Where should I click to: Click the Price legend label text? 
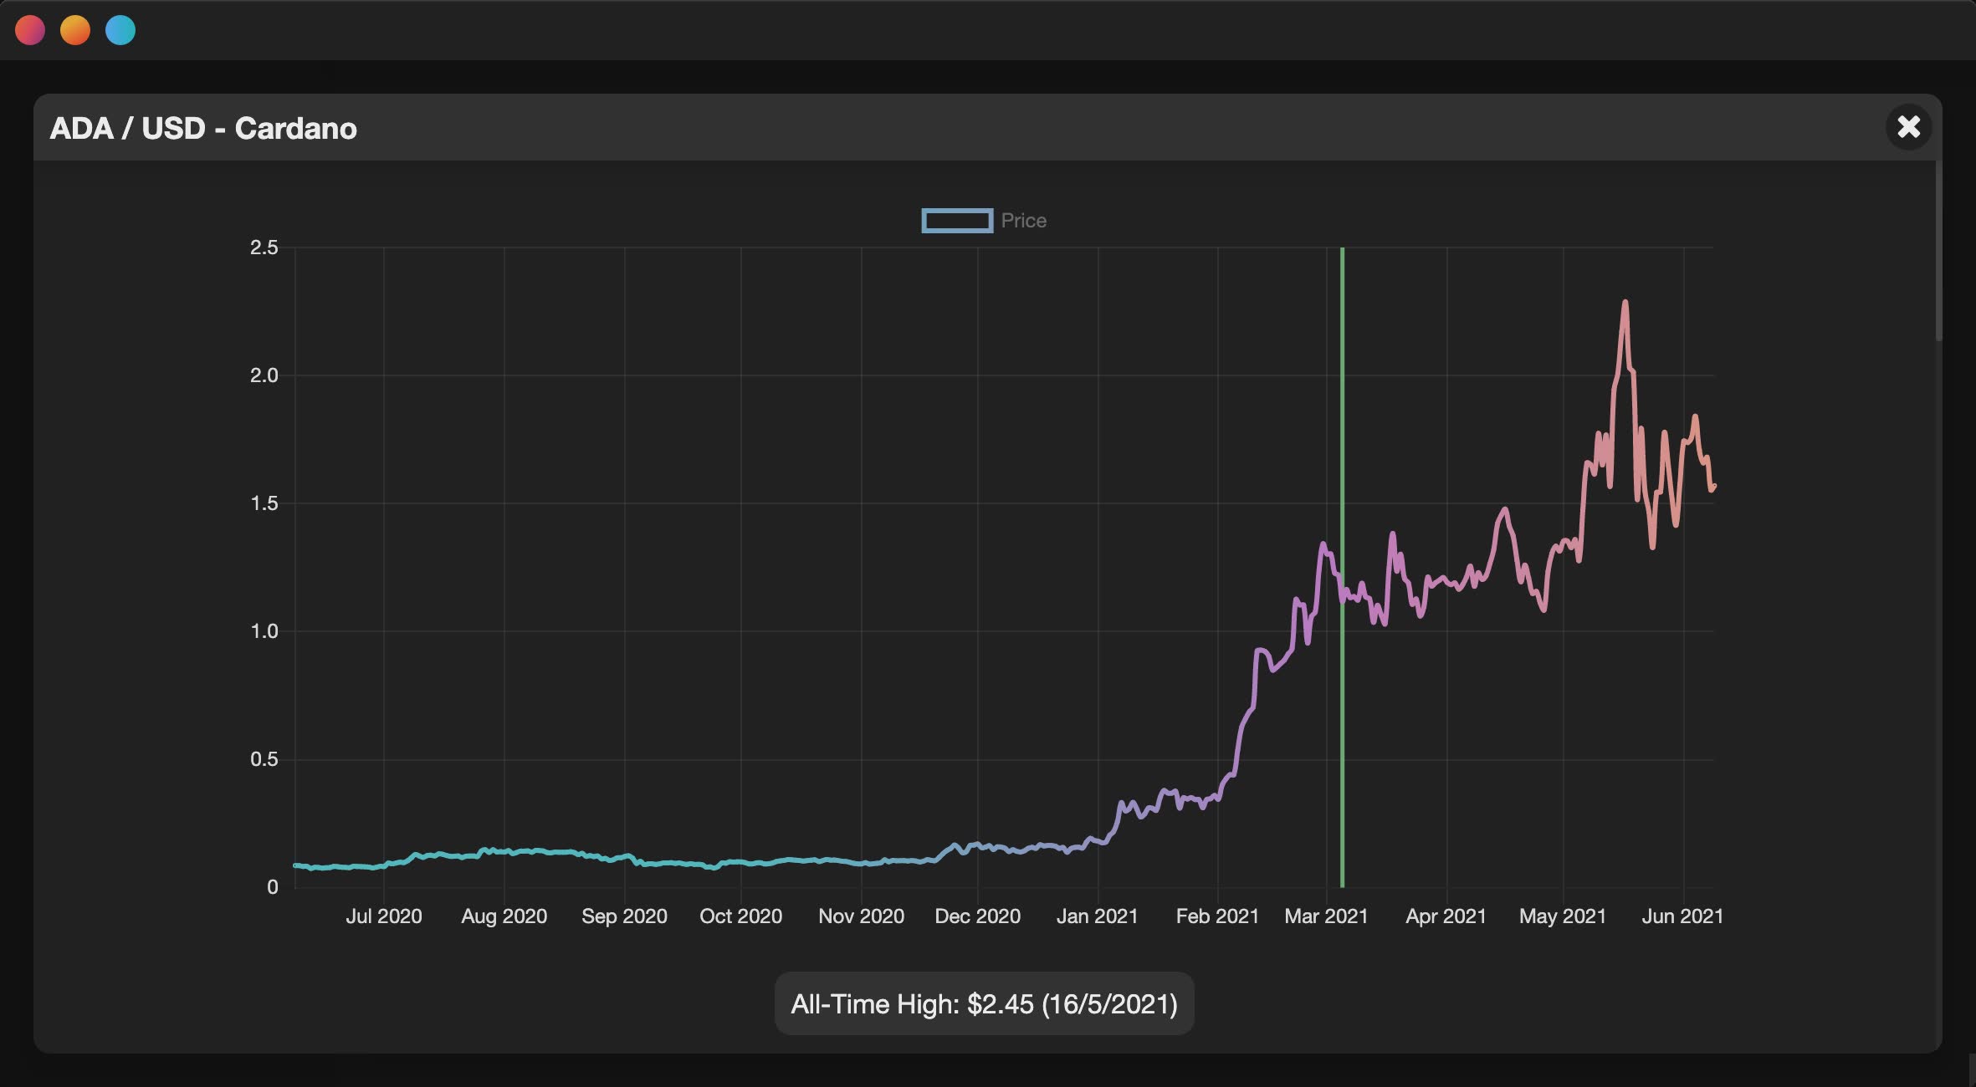pos(1023,221)
